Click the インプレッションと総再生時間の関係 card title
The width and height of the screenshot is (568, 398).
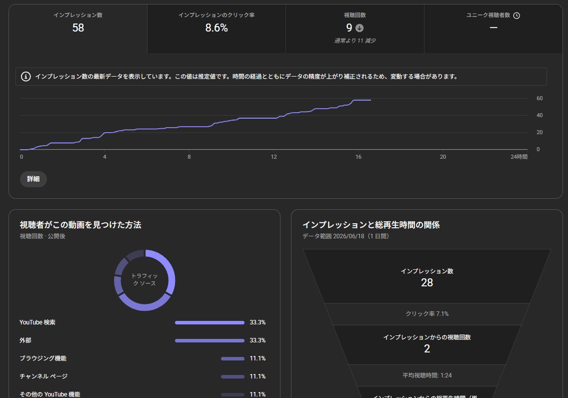coord(371,225)
